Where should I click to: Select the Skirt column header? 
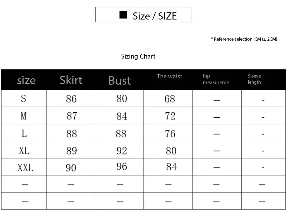tap(71, 80)
